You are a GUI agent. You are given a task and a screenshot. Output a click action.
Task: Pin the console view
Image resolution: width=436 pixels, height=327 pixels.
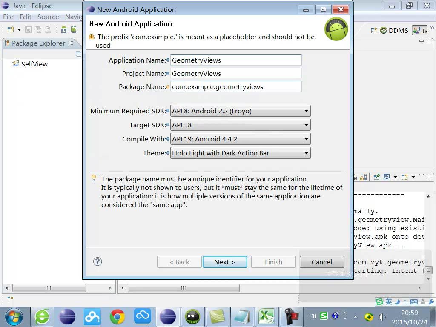pyautogui.click(x=377, y=177)
